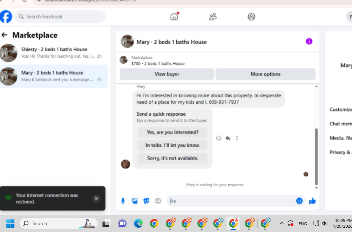Click the chat scrollbar up arrow
The height and width of the screenshot is (232, 352).
316,86
